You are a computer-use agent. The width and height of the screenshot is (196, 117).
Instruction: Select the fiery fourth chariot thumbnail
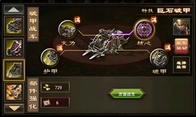(x=14, y=92)
